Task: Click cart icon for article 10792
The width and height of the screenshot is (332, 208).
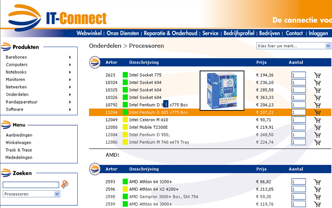Action: (317, 105)
